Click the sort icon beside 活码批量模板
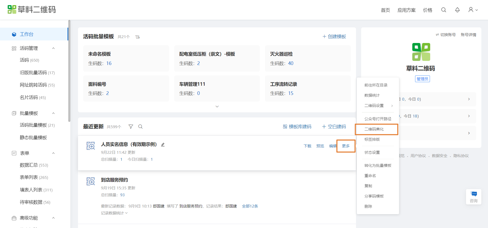Screen dimensions: 488x228 pos(138,37)
